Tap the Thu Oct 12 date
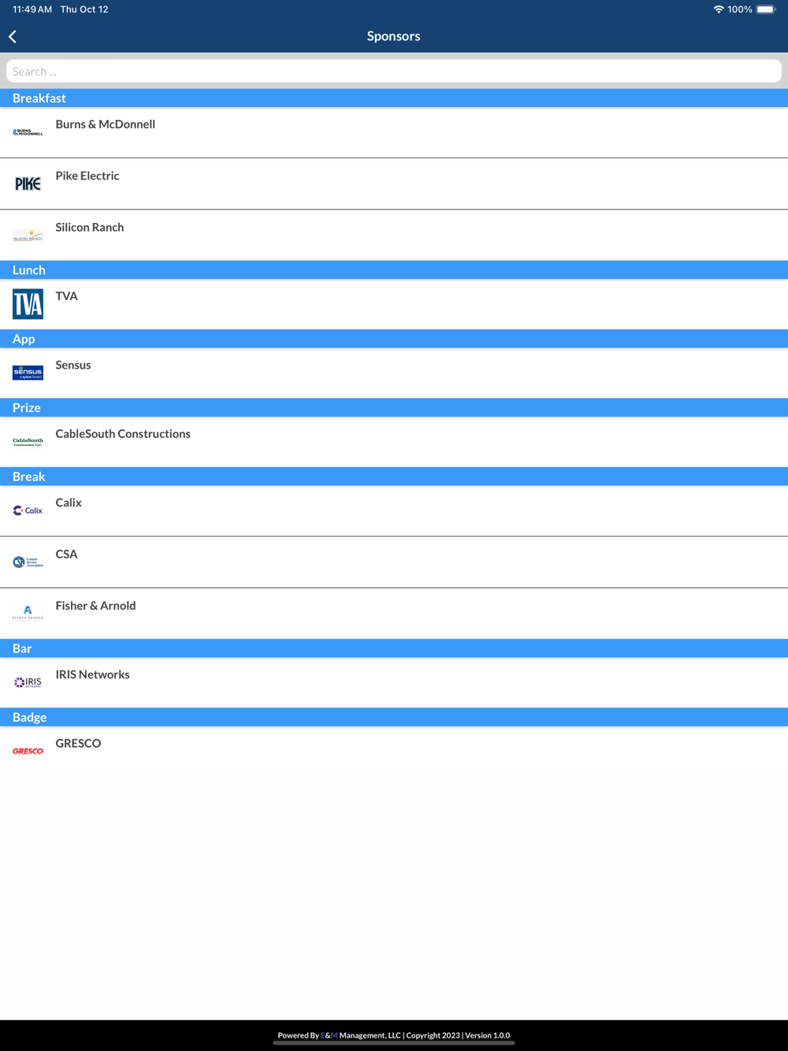The width and height of the screenshot is (788, 1051). point(84,9)
